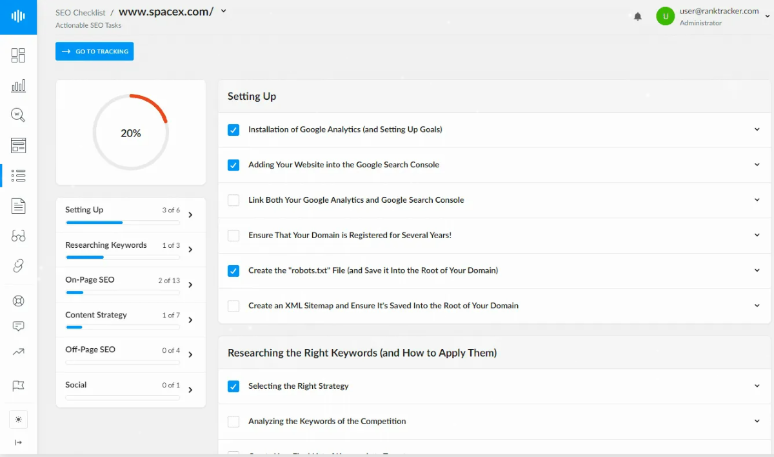Check Analyzing the Keywords of the Competition
Screen dimensions: 774x457
233,422
